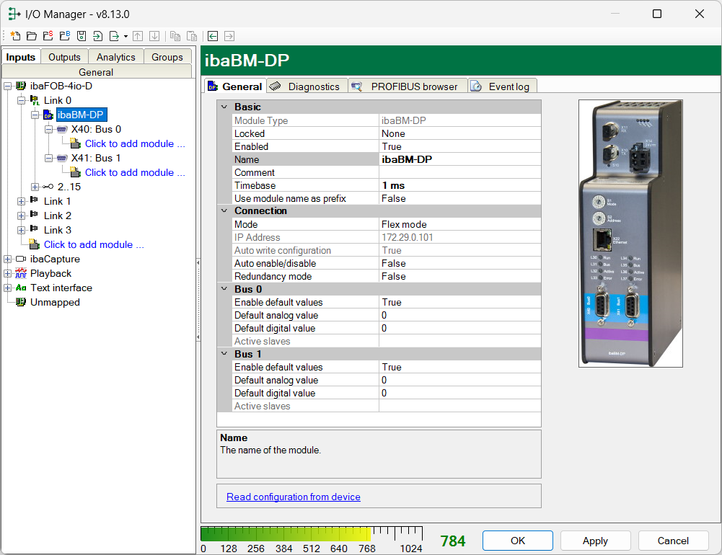Click the Apply button
The width and height of the screenshot is (722, 555).
tap(595, 541)
